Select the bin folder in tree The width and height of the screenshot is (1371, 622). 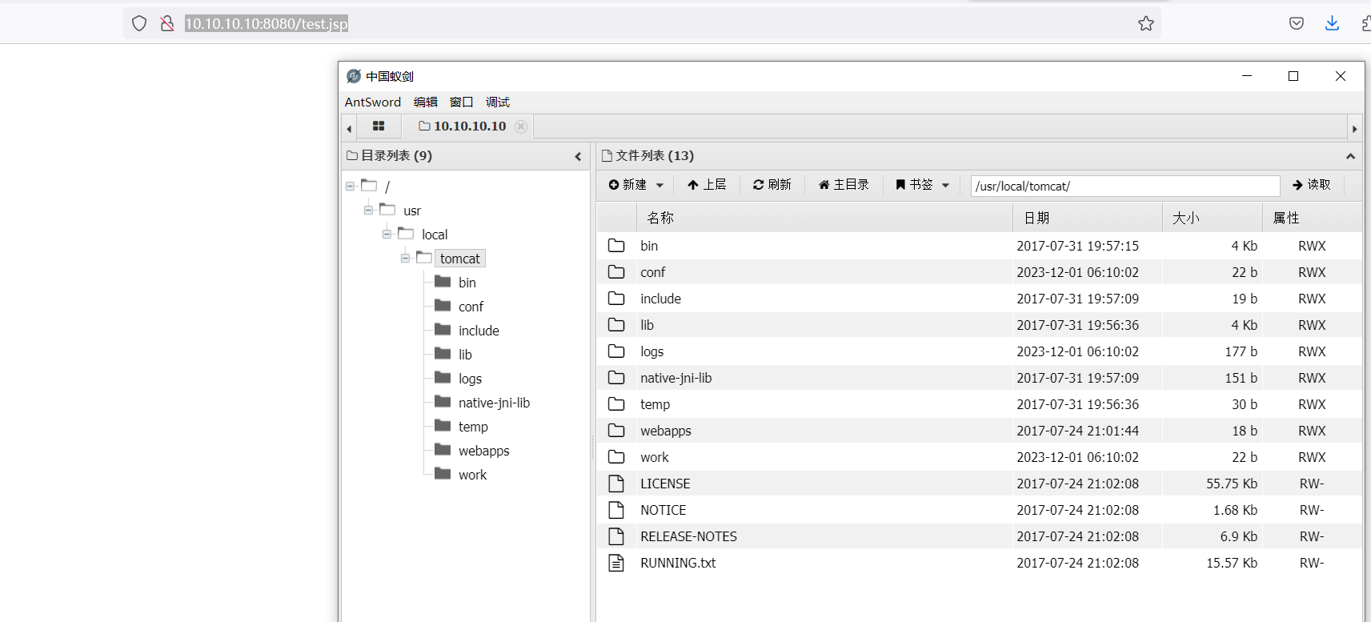coord(467,283)
